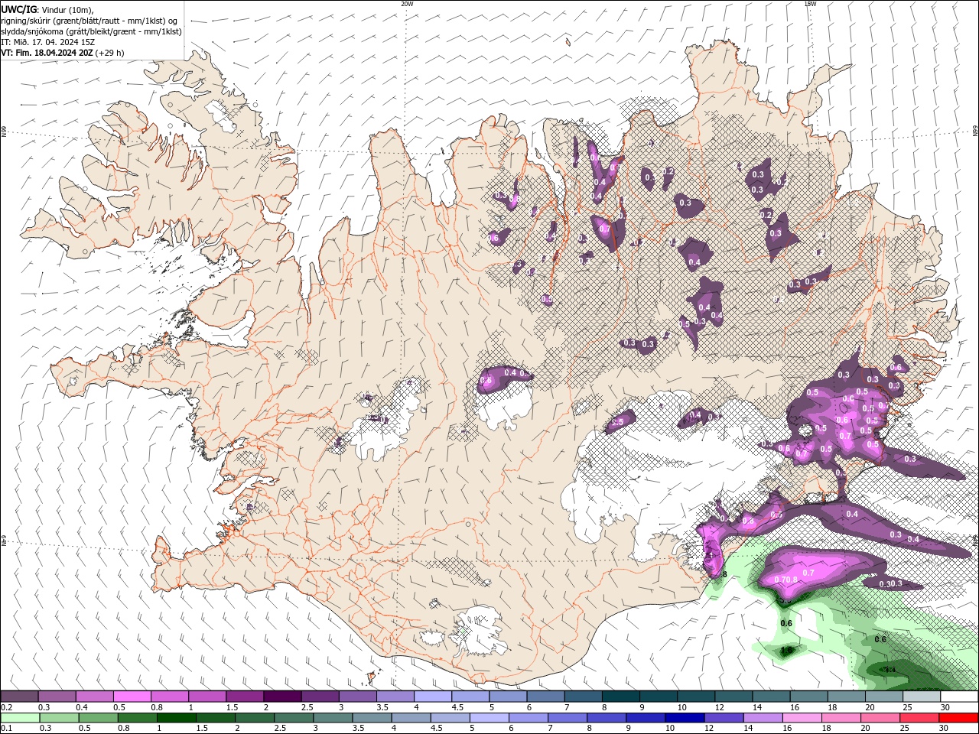Pick the upper-row grey-teal swatch starting at 14

click(770, 697)
